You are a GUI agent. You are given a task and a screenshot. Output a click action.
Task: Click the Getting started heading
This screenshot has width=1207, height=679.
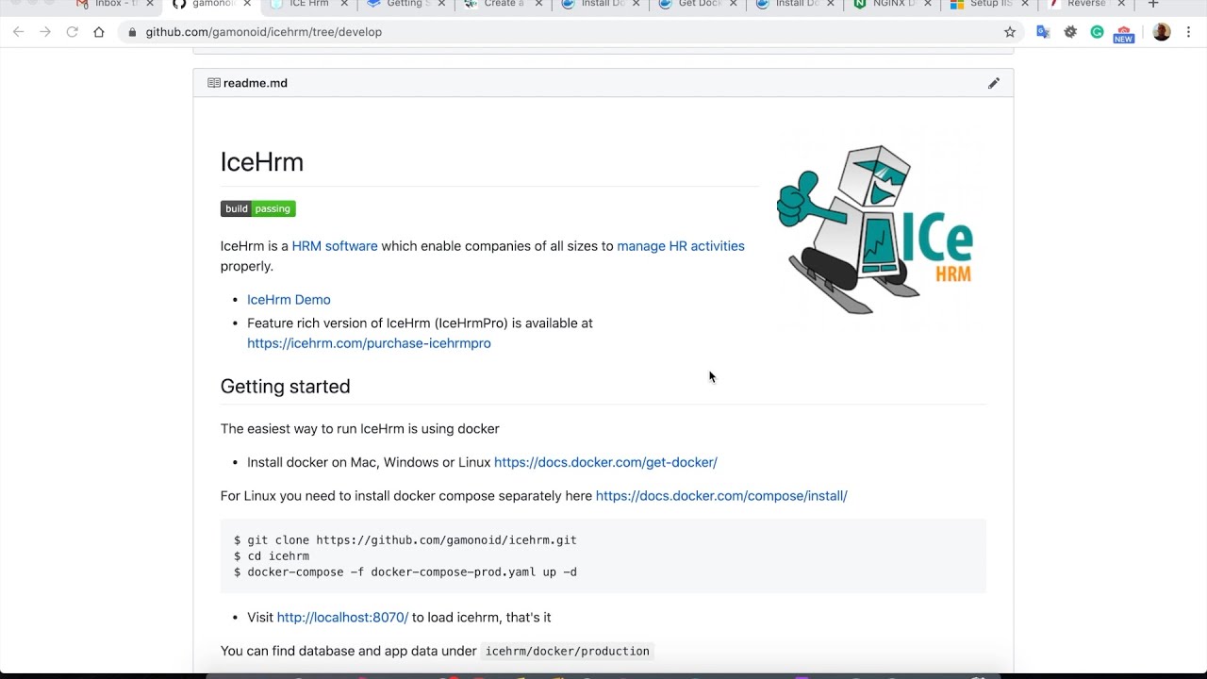click(285, 387)
